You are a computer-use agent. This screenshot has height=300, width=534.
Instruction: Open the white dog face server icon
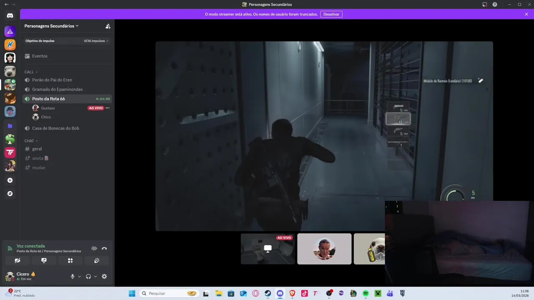tap(10, 71)
